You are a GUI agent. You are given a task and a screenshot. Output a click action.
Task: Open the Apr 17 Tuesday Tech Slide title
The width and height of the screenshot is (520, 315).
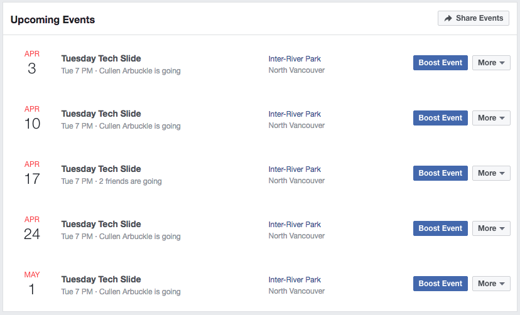click(x=101, y=169)
